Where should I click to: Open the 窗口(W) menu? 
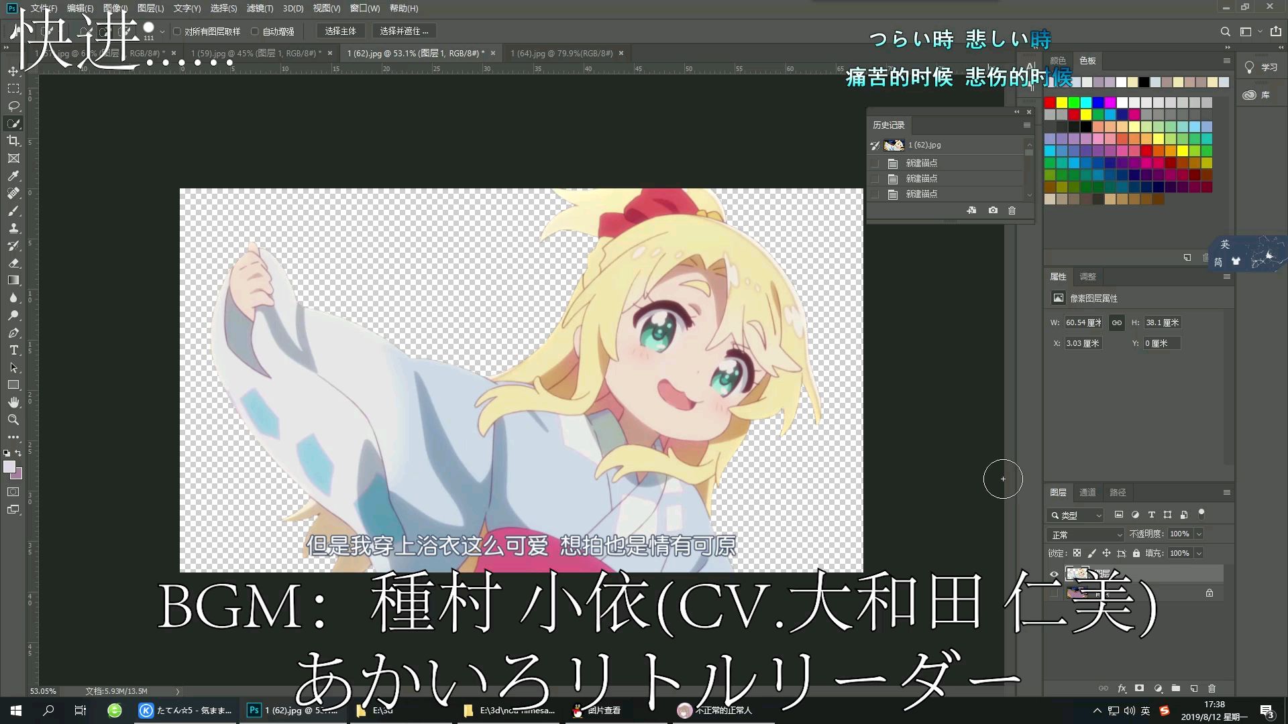tap(365, 8)
